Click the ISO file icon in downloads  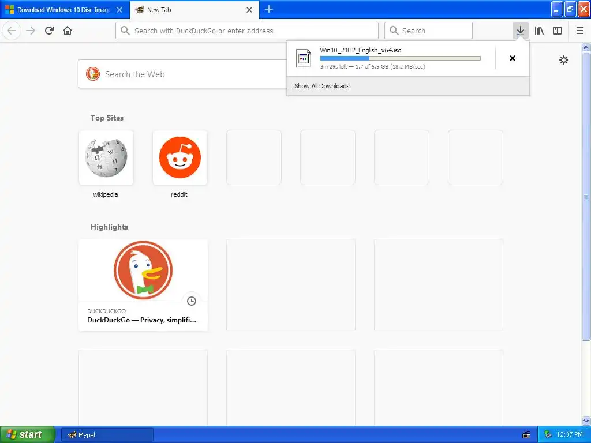point(304,58)
